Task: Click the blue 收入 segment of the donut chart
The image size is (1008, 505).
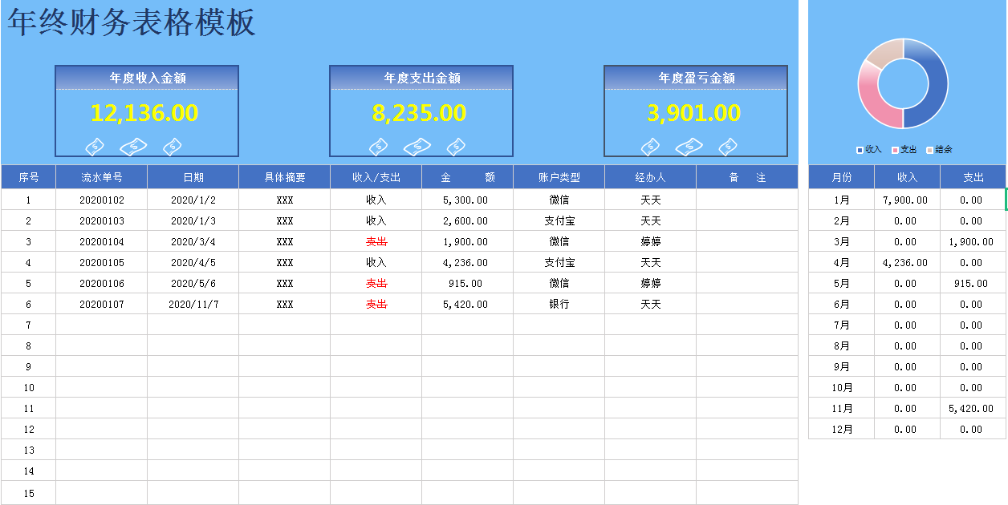Action: coord(937,83)
